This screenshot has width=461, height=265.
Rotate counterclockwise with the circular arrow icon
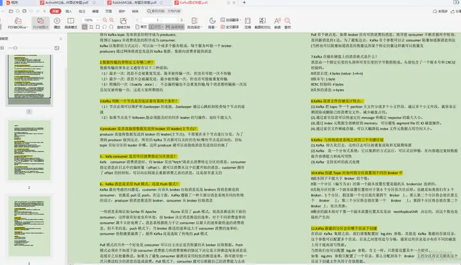pos(104,27)
